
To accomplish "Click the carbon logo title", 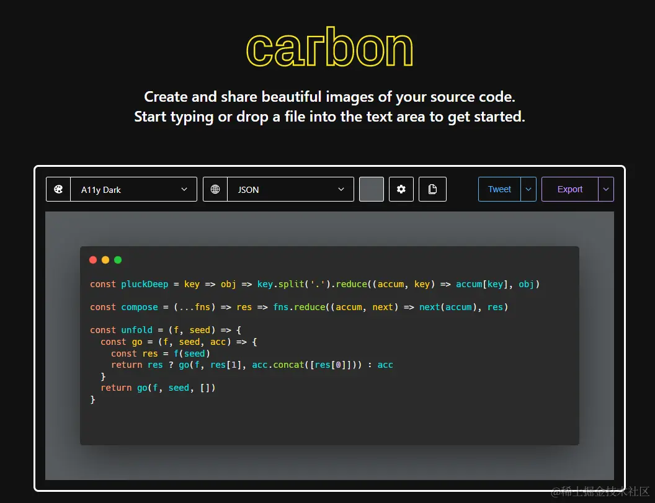I will [x=329, y=47].
